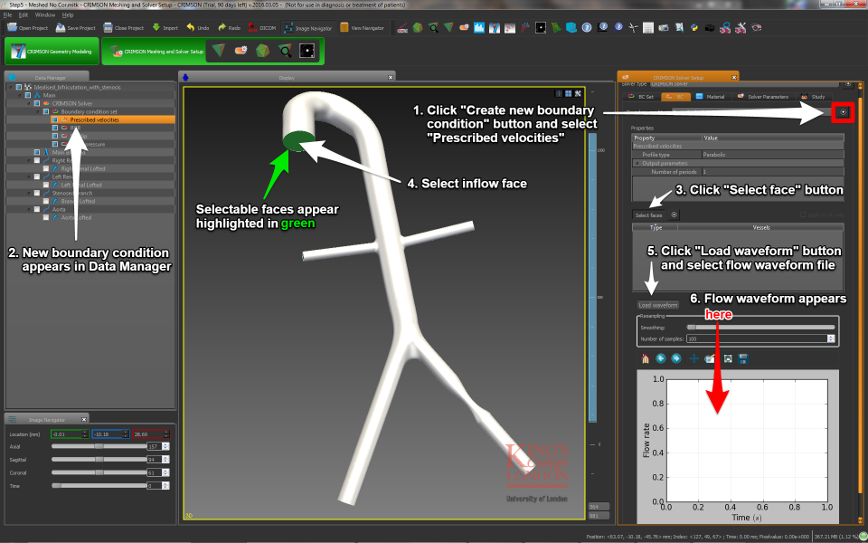Screen dimensions: 868x543
Task: Toggle the Right Renal visibility checkbox
Action: 36,160
